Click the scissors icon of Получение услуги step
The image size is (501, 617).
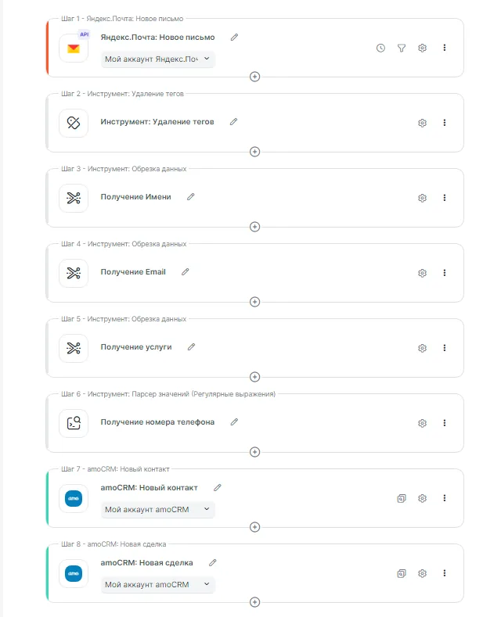point(74,347)
